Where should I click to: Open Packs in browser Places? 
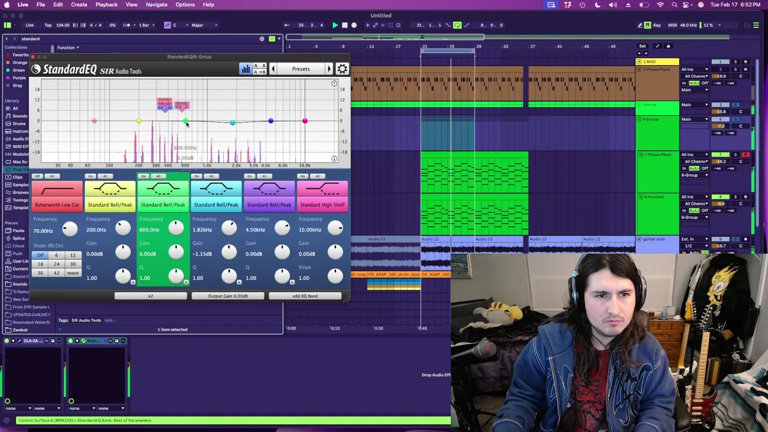pyautogui.click(x=19, y=230)
